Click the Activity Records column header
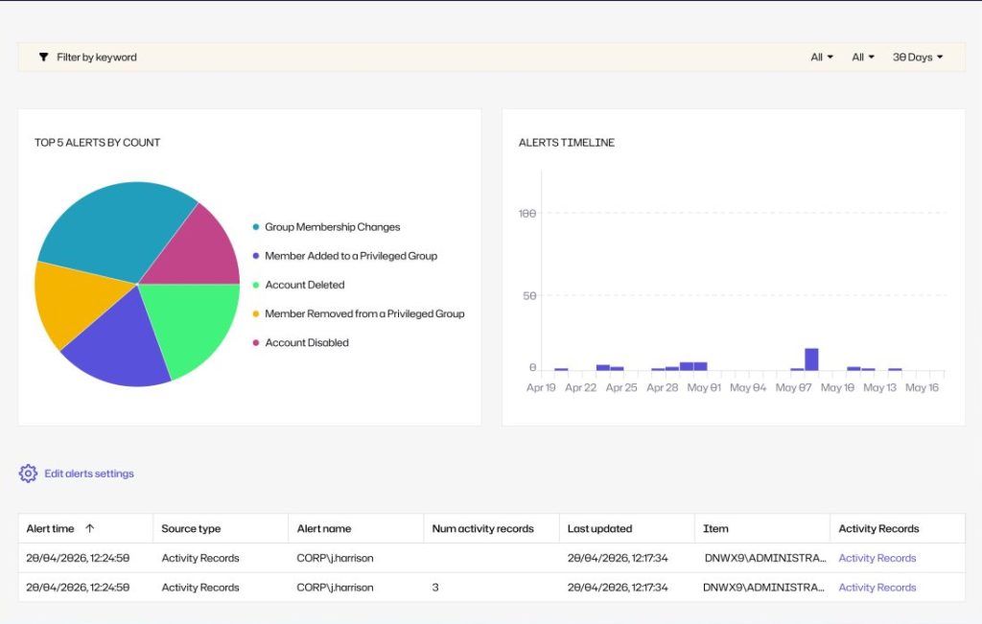The height and width of the screenshot is (624, 982). click(878, 528)
